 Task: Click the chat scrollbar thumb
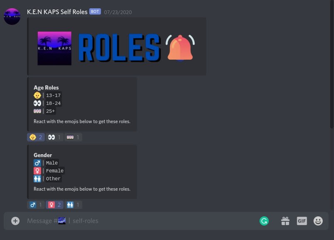click(332, 64)
